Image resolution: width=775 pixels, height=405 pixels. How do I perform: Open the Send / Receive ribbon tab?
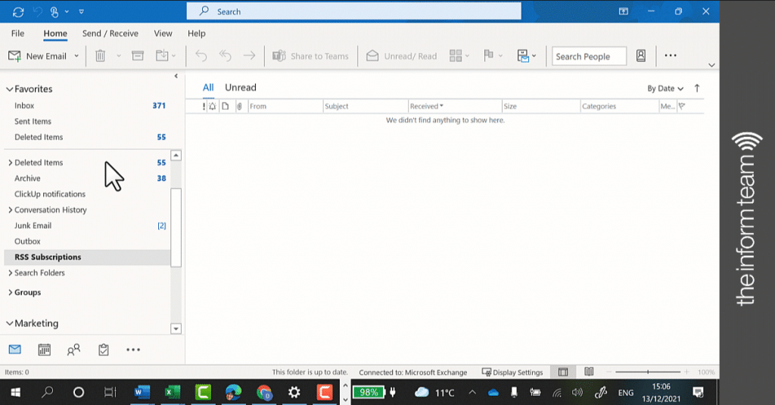(110, 33)
